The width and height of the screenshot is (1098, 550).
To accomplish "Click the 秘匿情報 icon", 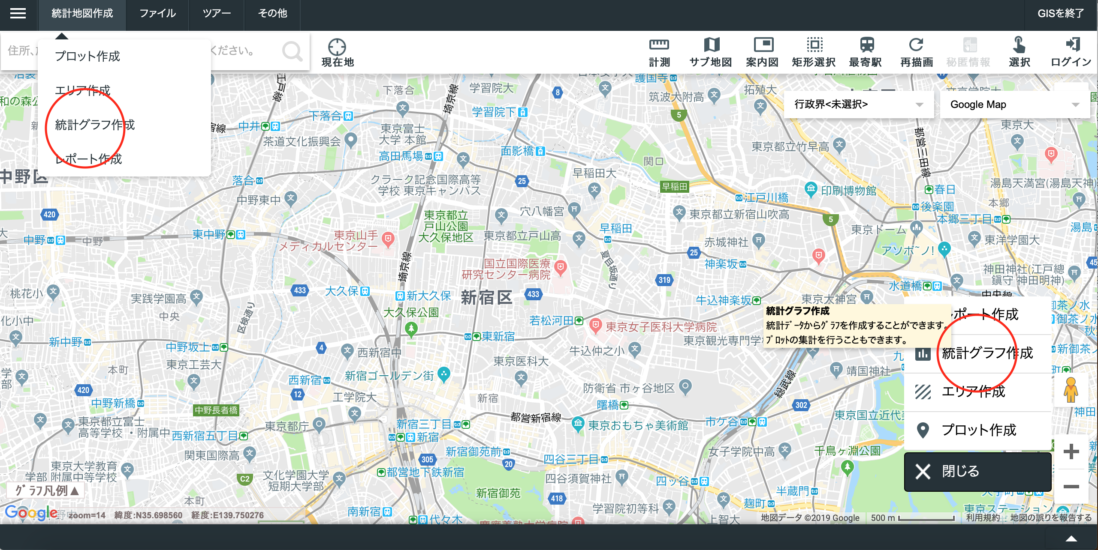I will [x=969, y=45].
